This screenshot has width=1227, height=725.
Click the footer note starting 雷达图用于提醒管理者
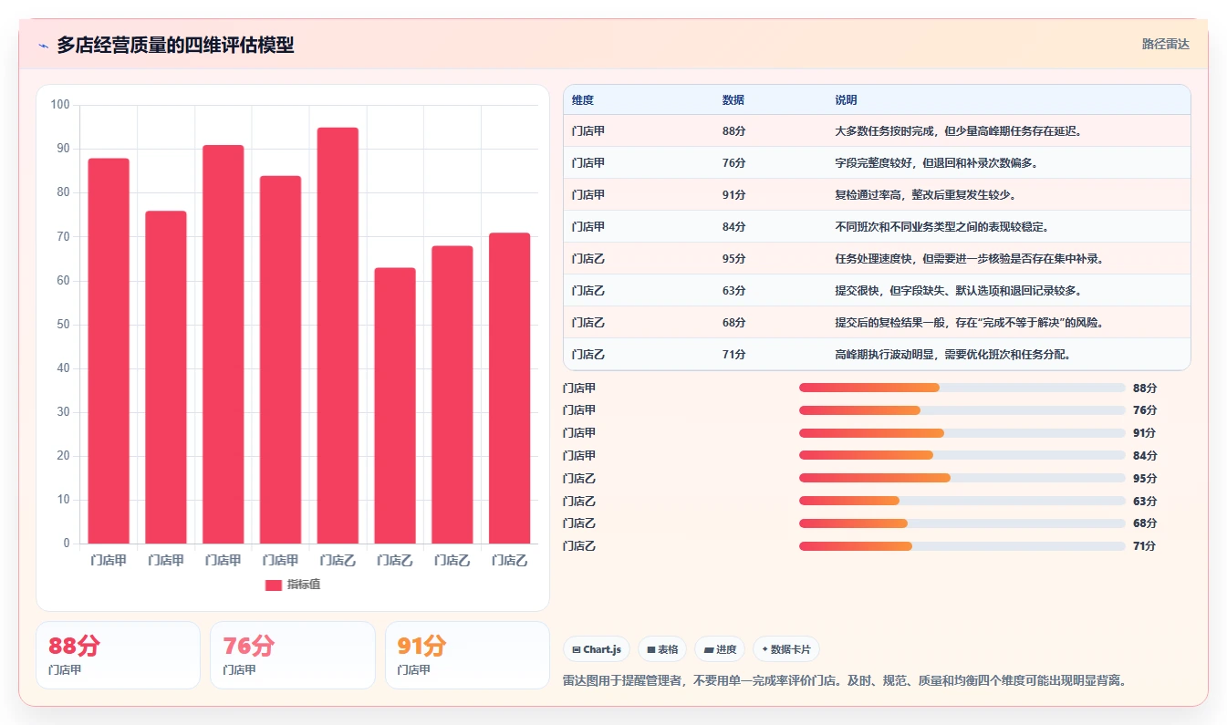pyautogui.click(x=846, y=680)
